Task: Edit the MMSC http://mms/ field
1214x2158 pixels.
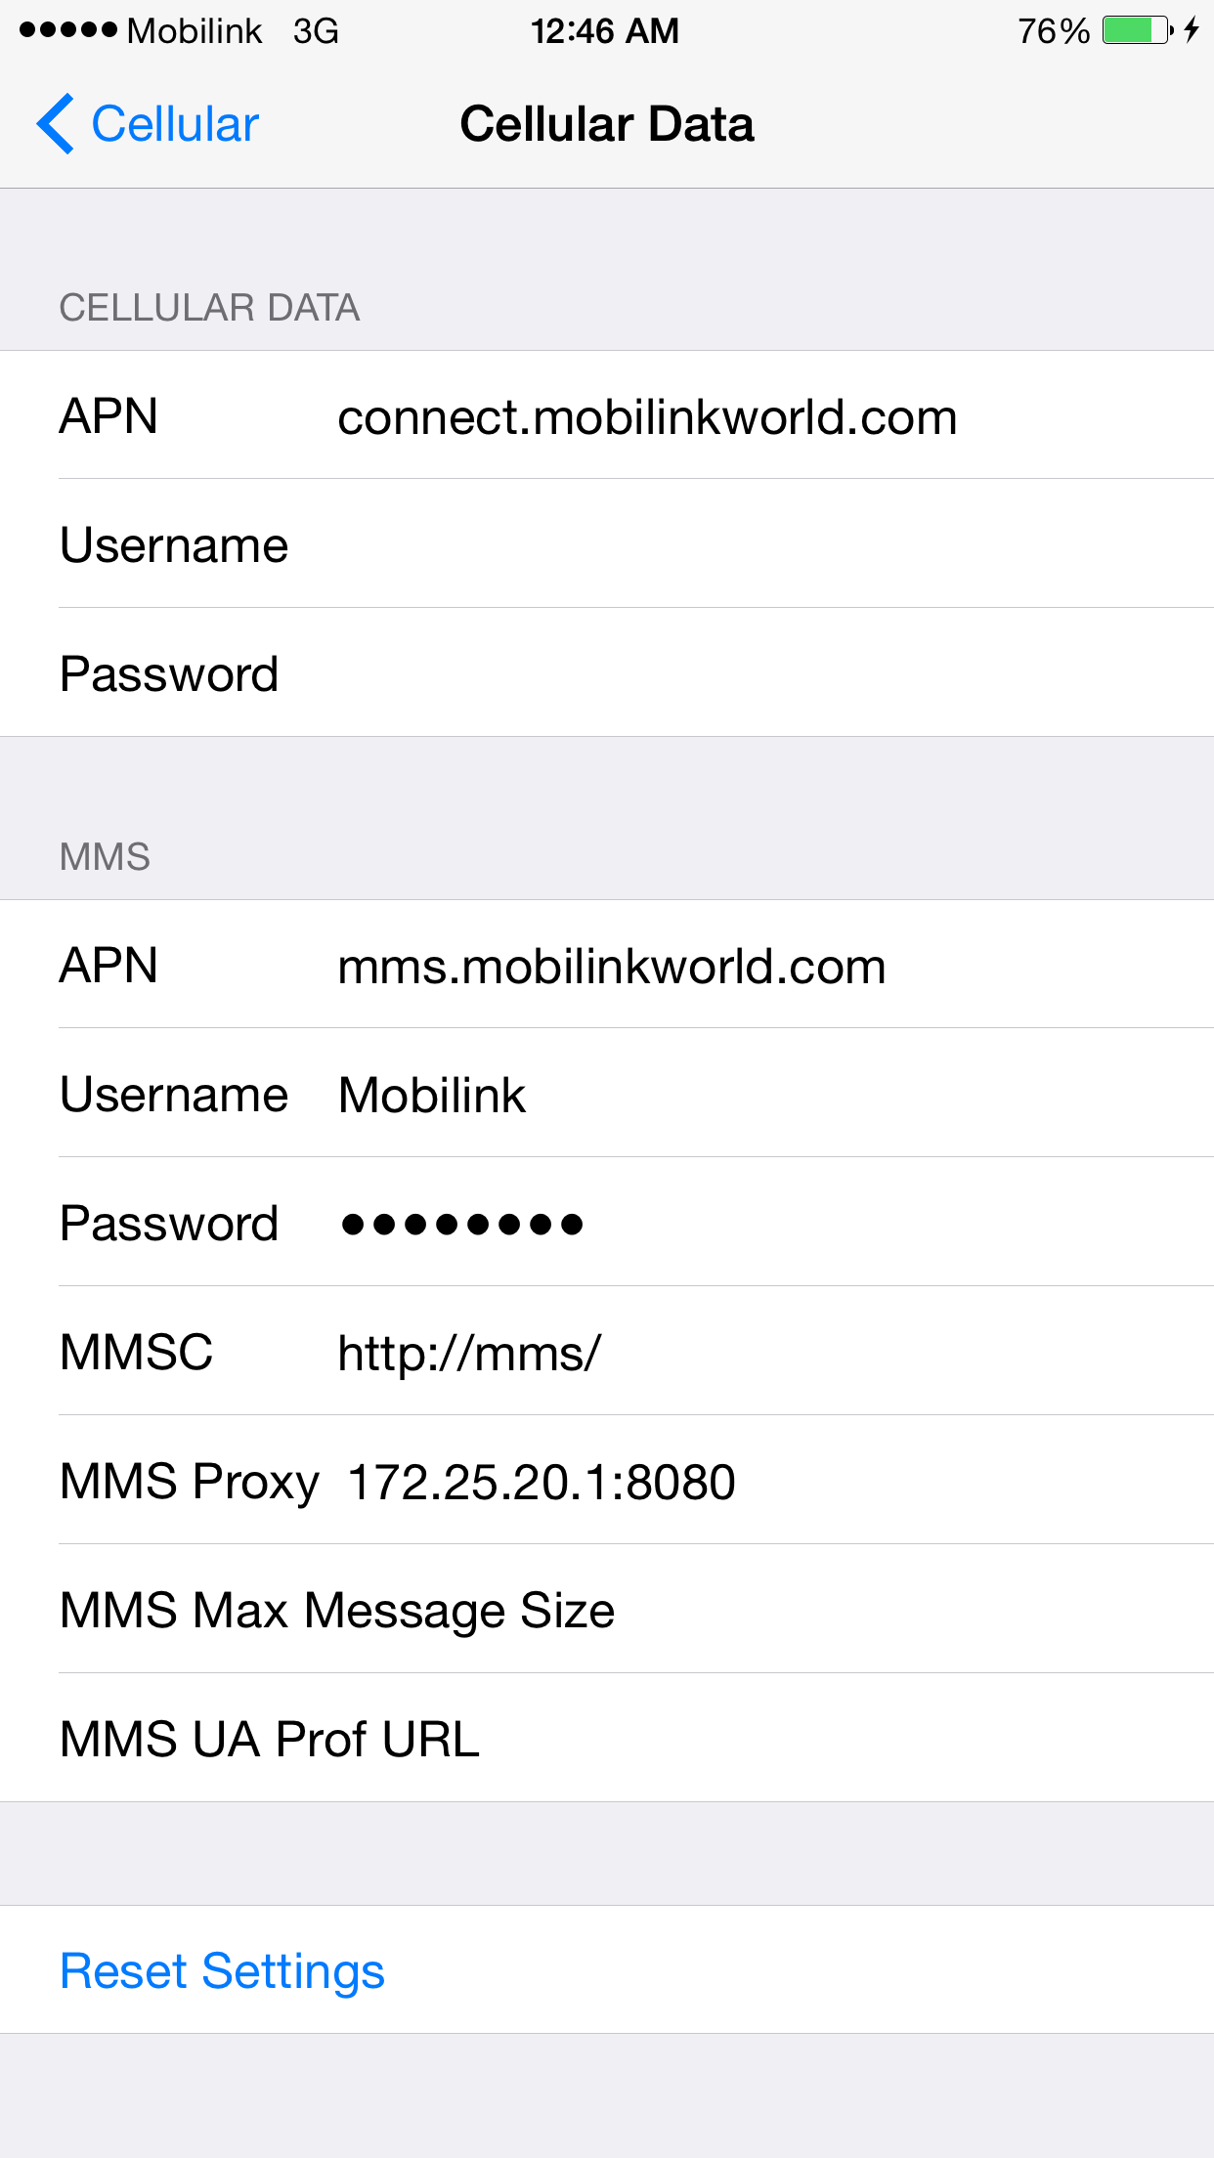Action: click(607, 1352)
